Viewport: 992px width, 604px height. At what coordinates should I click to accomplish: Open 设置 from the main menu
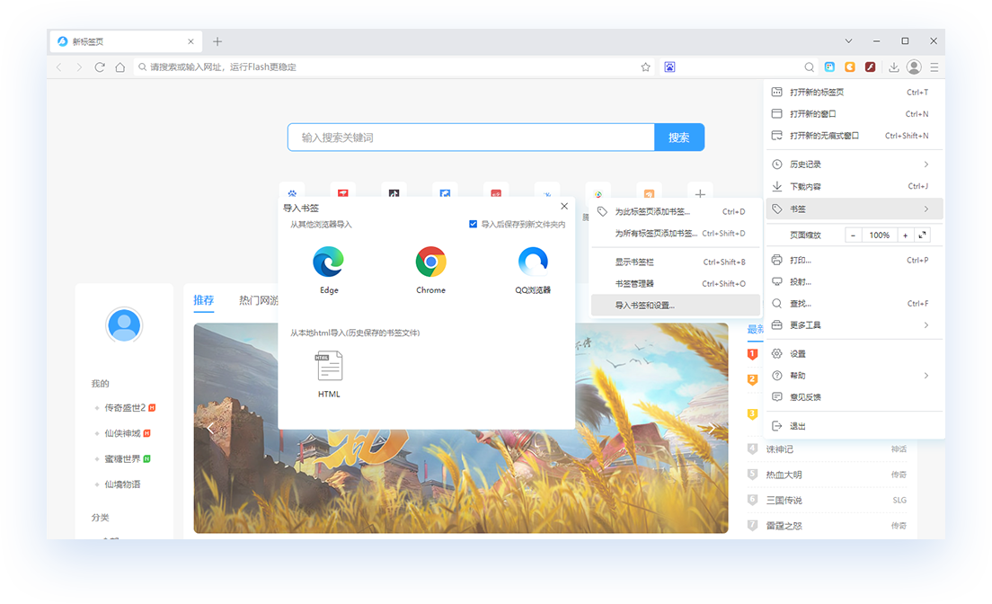click(x=798, y=354)
